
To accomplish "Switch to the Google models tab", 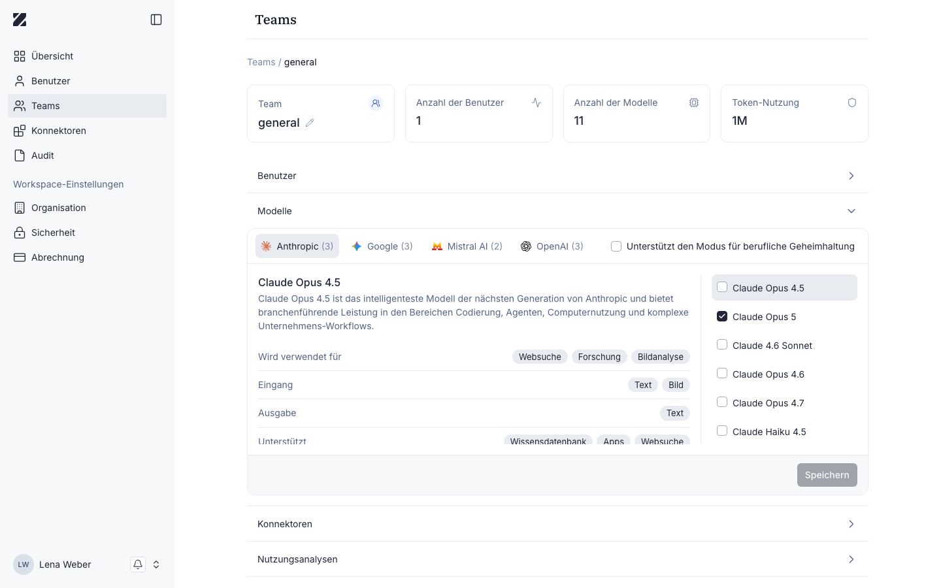I will (382, 246).
